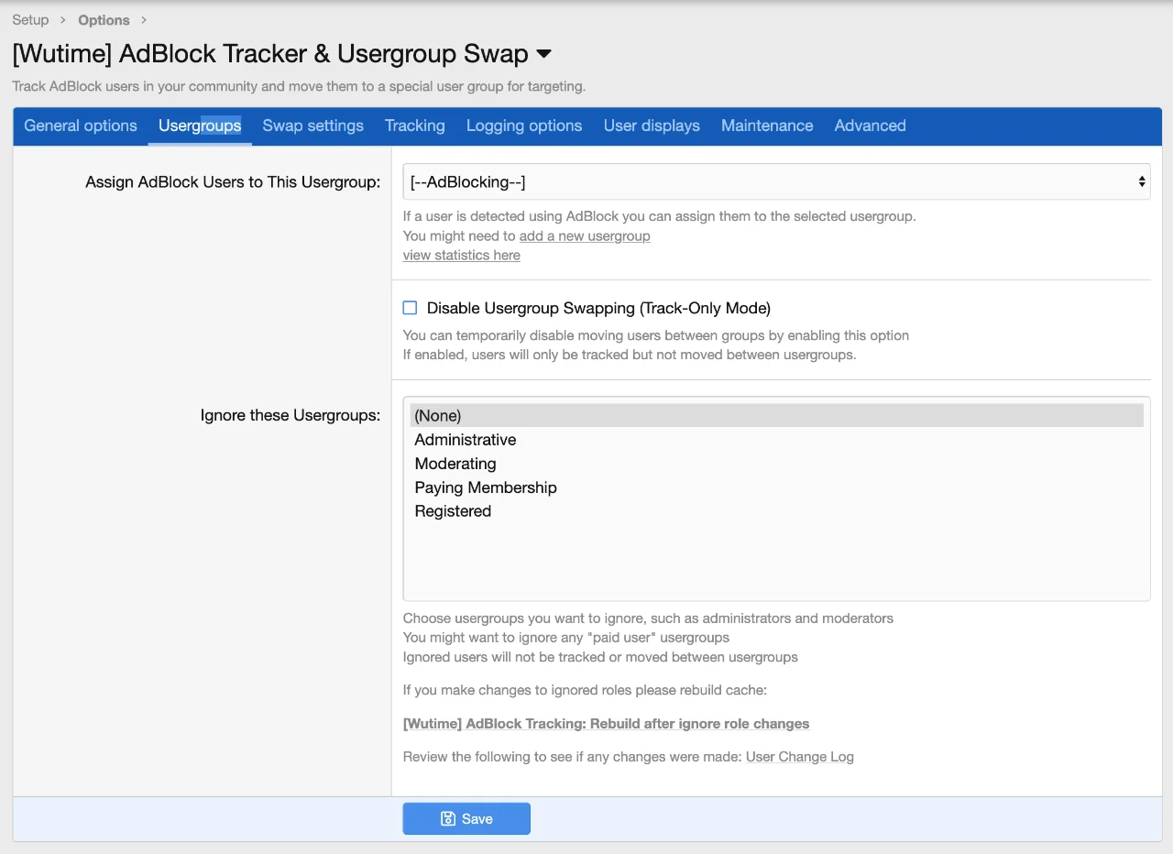Choose Paying Membership in ignore list

click(x=486, y=487)
